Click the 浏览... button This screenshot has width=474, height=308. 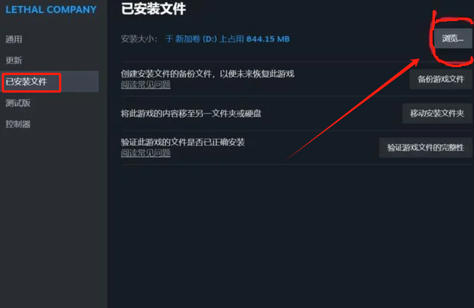[x=453, y=39]
